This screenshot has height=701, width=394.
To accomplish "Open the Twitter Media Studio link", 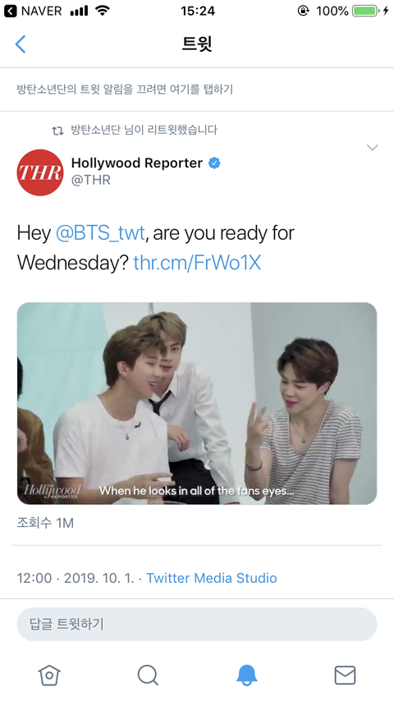I will 212,578.
